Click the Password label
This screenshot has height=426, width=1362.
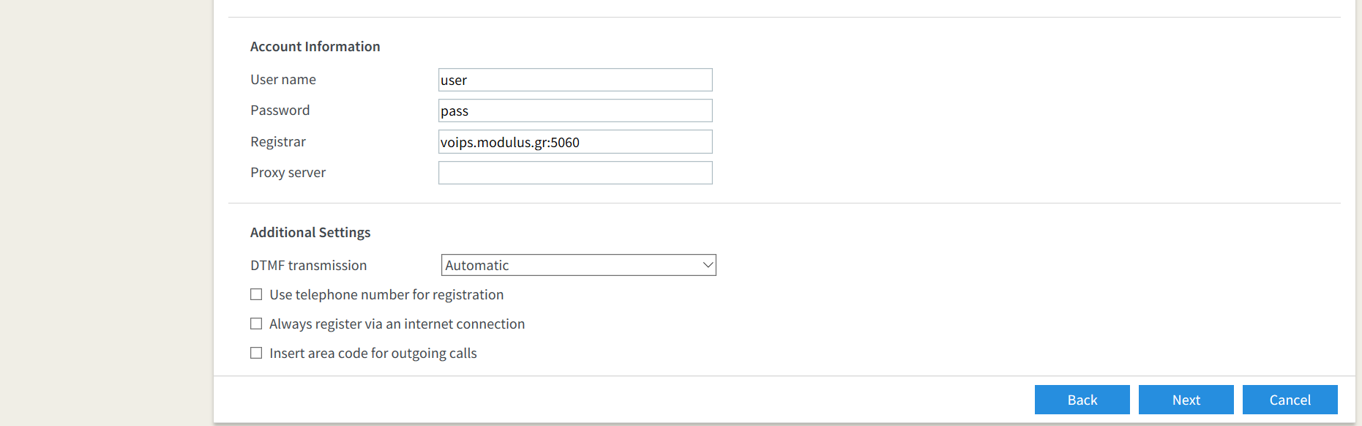tap(280, 111)
